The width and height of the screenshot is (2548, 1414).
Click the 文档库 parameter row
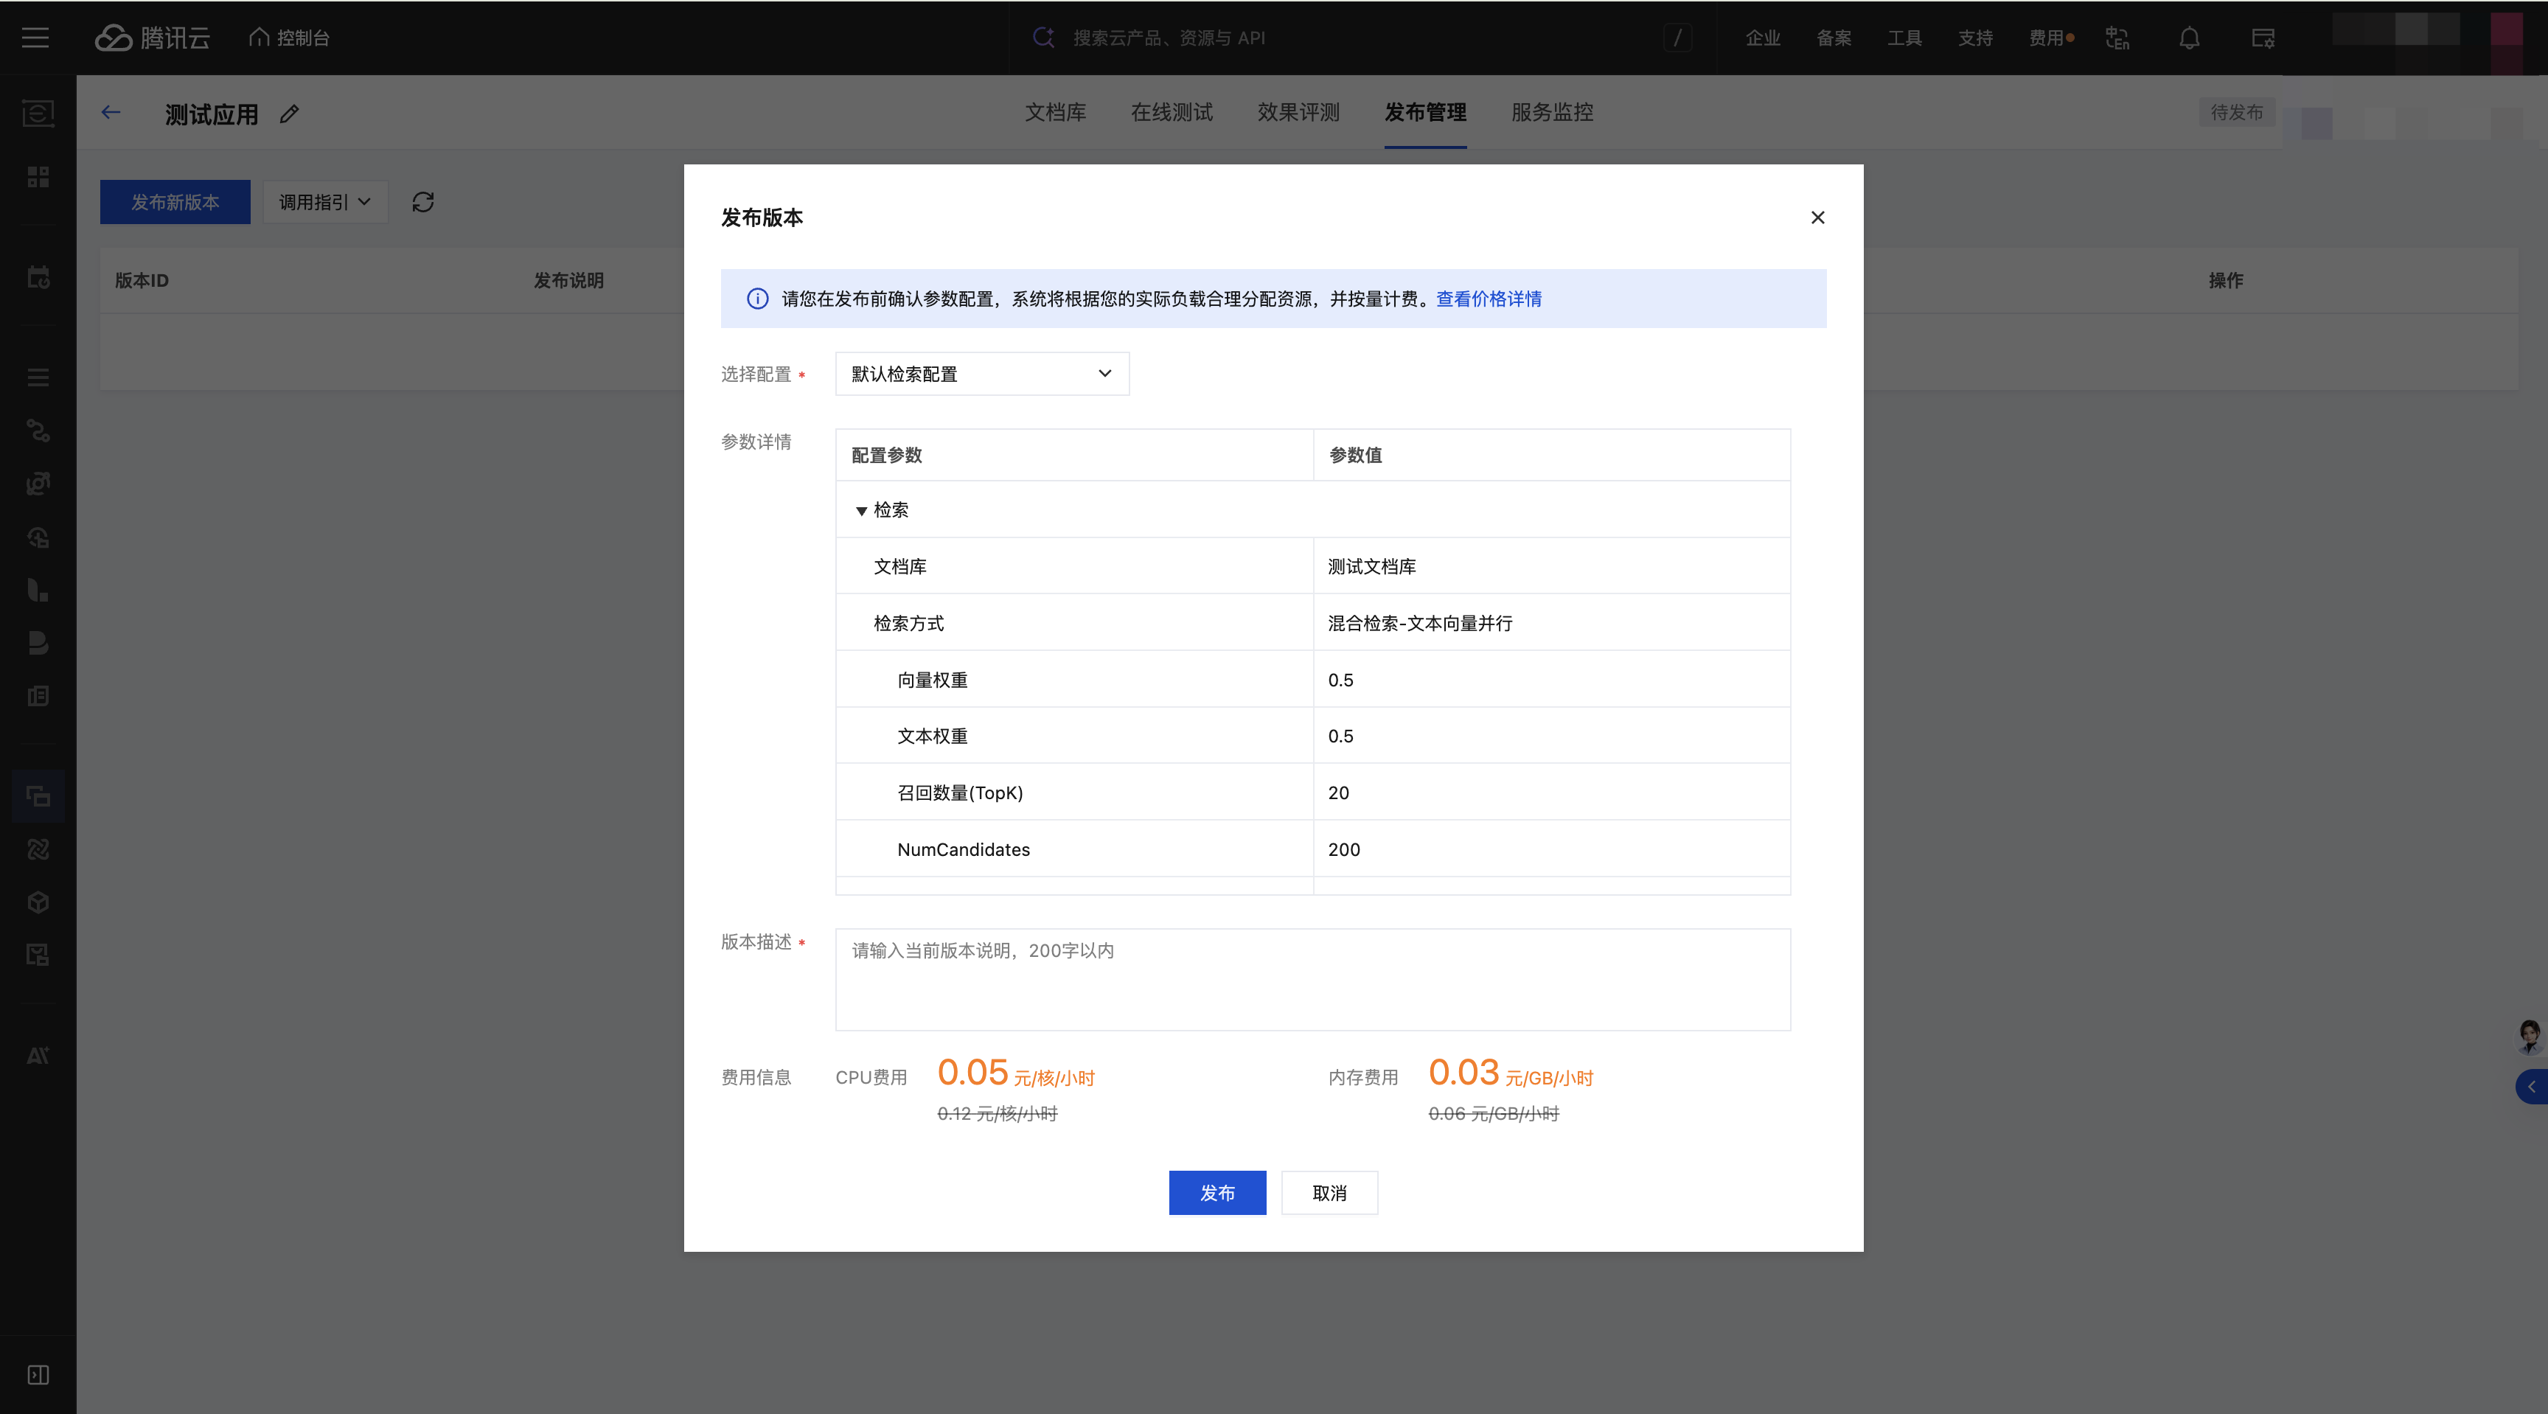[1312, 567]
